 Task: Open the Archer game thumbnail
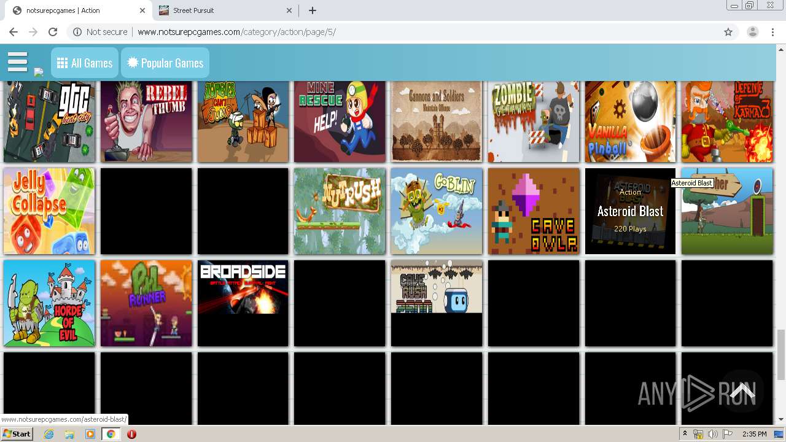pyautogui.click(x=727, y=211)
